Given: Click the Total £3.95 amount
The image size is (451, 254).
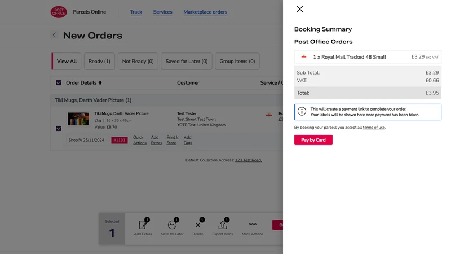Looking at the screenshot, I should click(432, 93).
